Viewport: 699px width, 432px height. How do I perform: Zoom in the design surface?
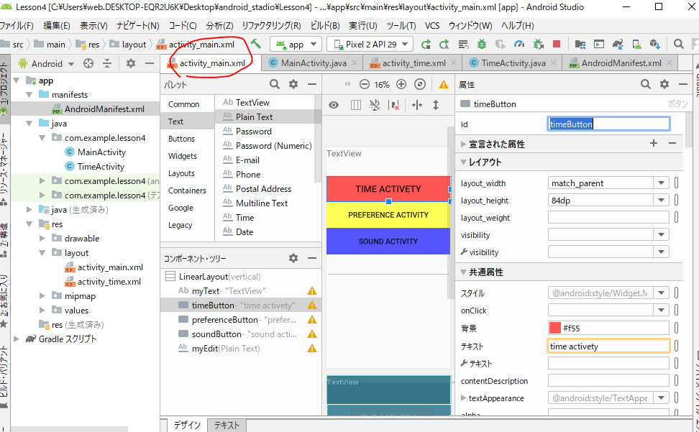(401, 84)
